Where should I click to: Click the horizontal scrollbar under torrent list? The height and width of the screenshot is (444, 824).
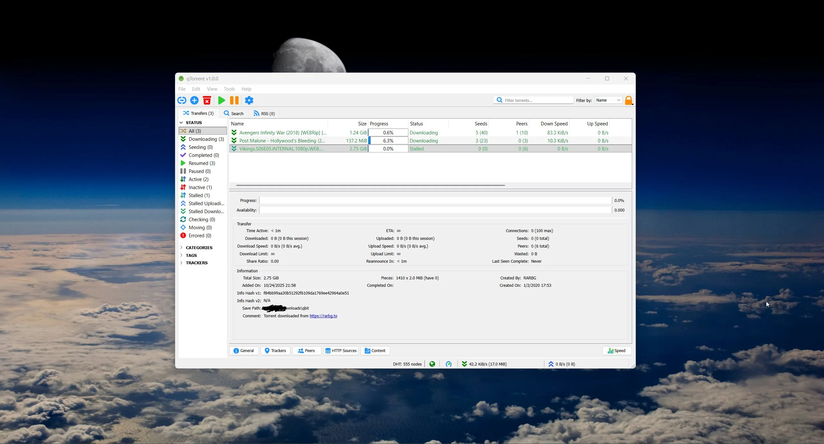[x=370, y=185]
